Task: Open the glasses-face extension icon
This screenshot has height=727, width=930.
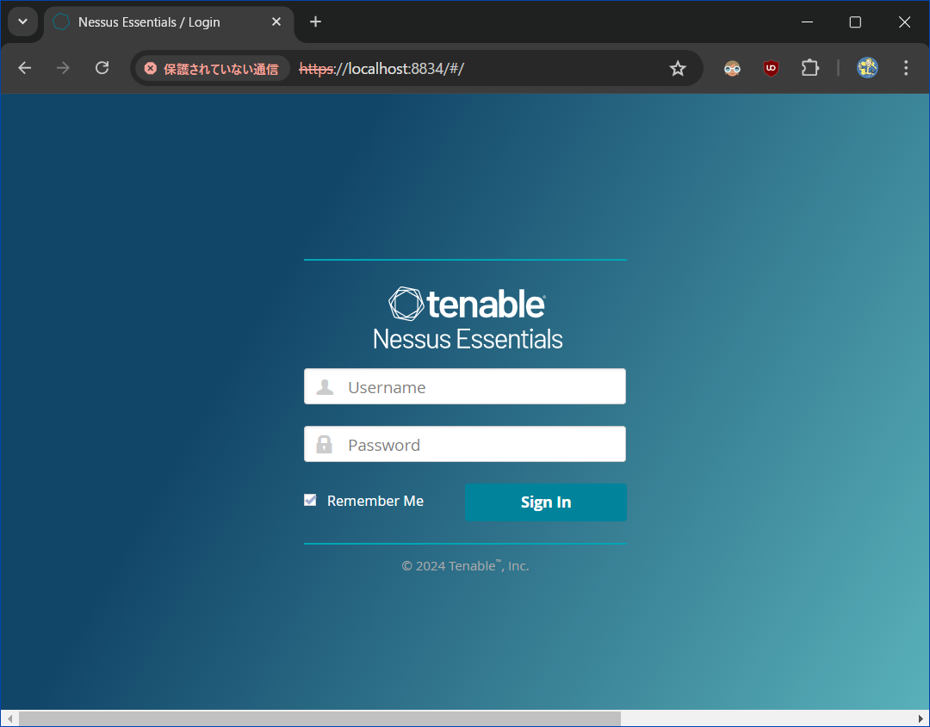Action: coord(732,68)
